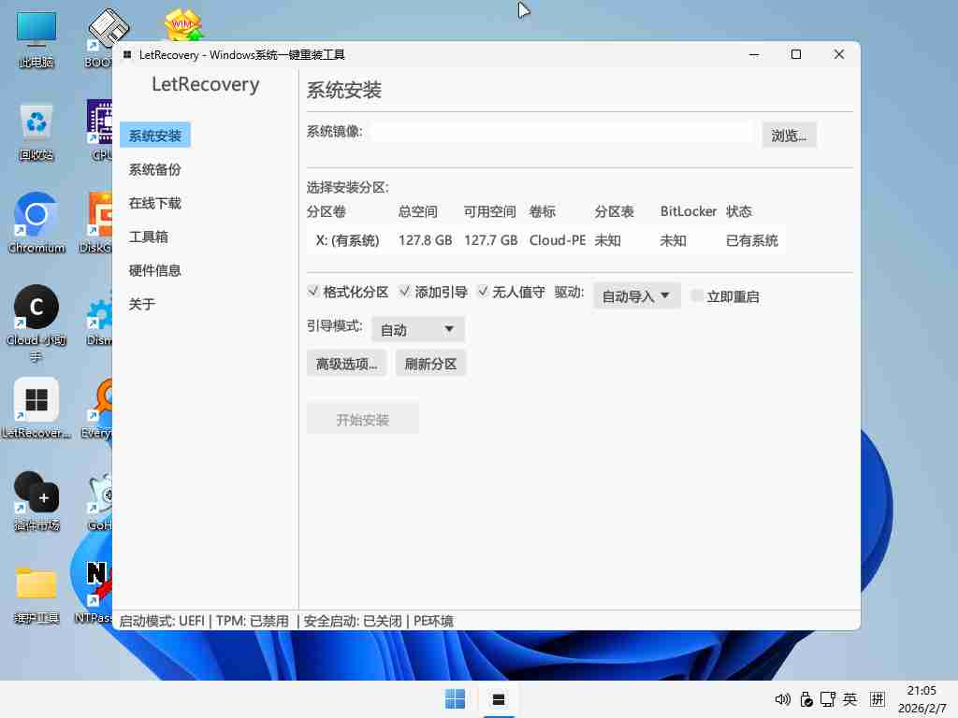Click the 浏览... browse button

pyautogui.click(x=789, y=136)
